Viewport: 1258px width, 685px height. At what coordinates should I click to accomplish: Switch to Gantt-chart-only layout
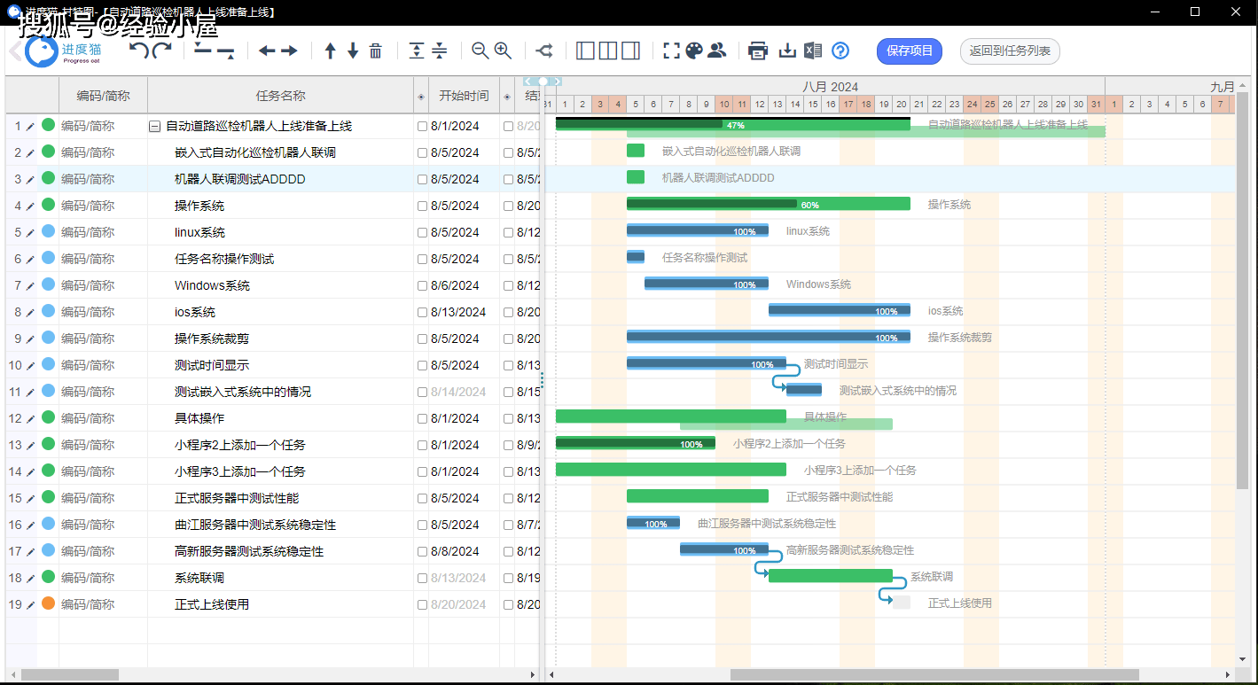(630, 51)
